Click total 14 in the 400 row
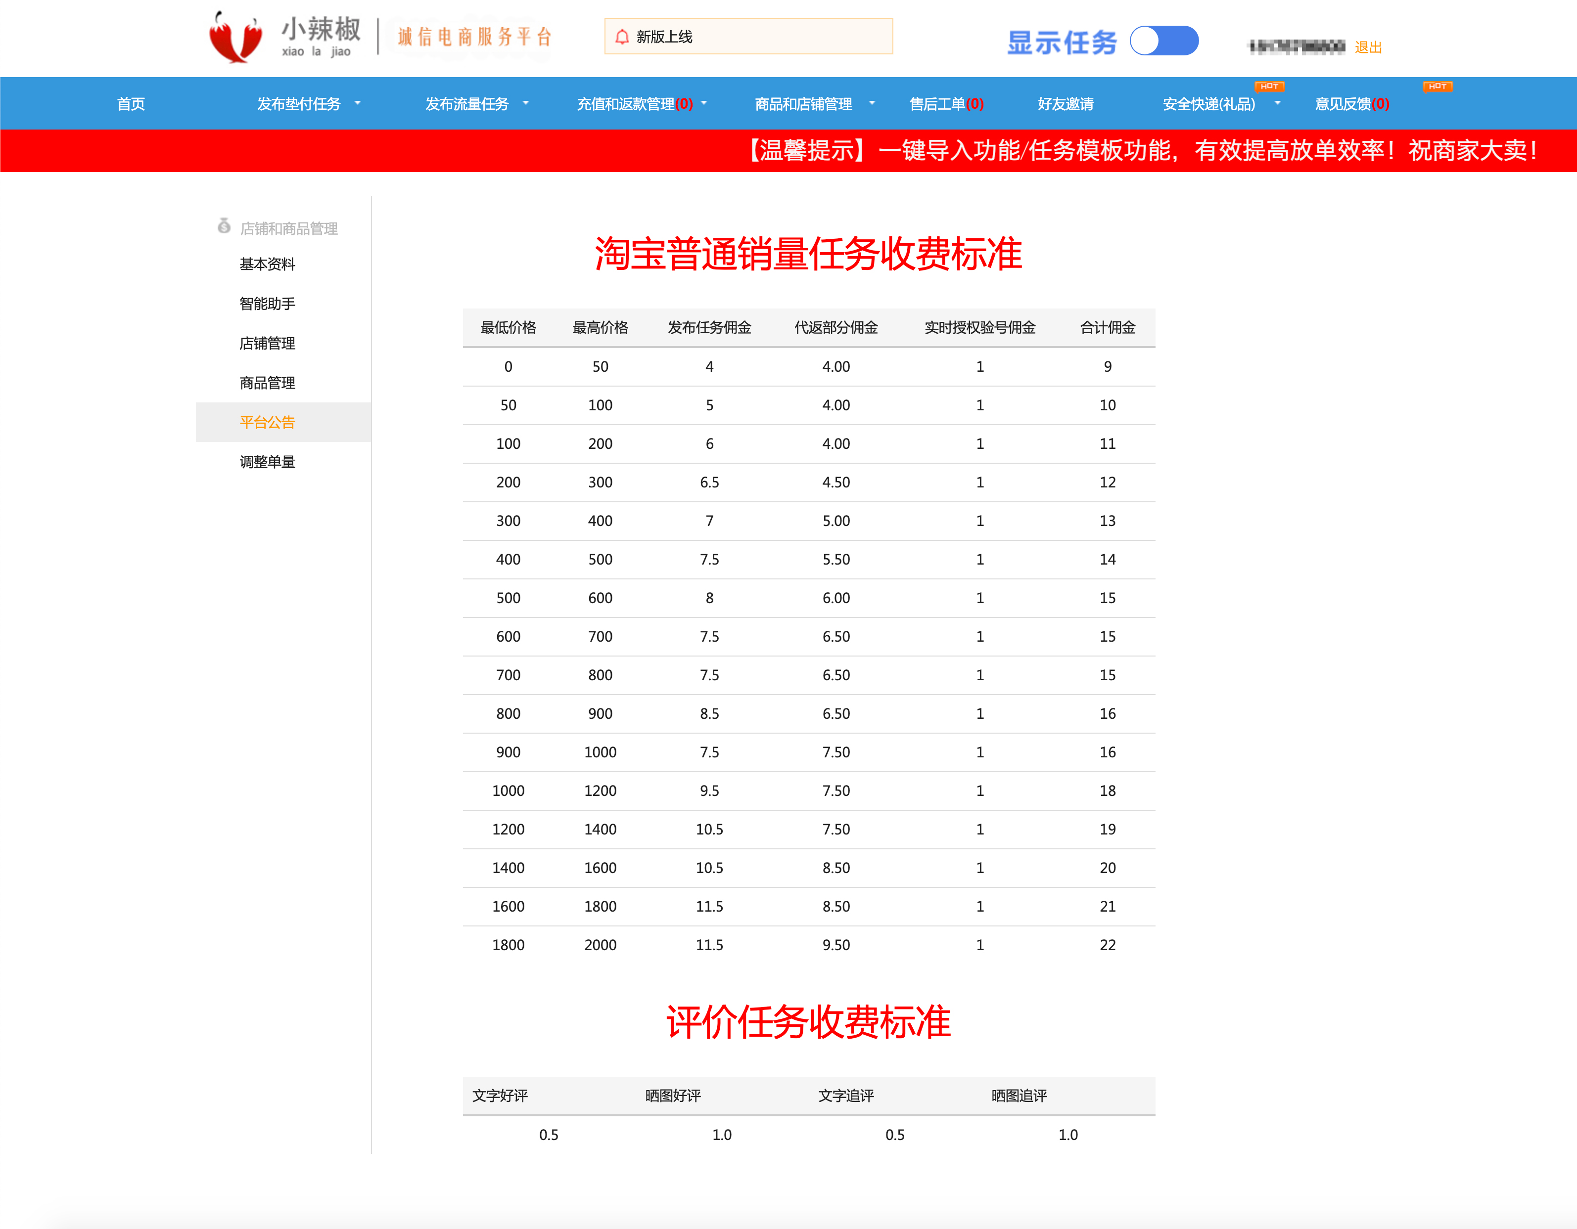This screenshot has height=1229, width=1577. click(x=1108, y=559)
